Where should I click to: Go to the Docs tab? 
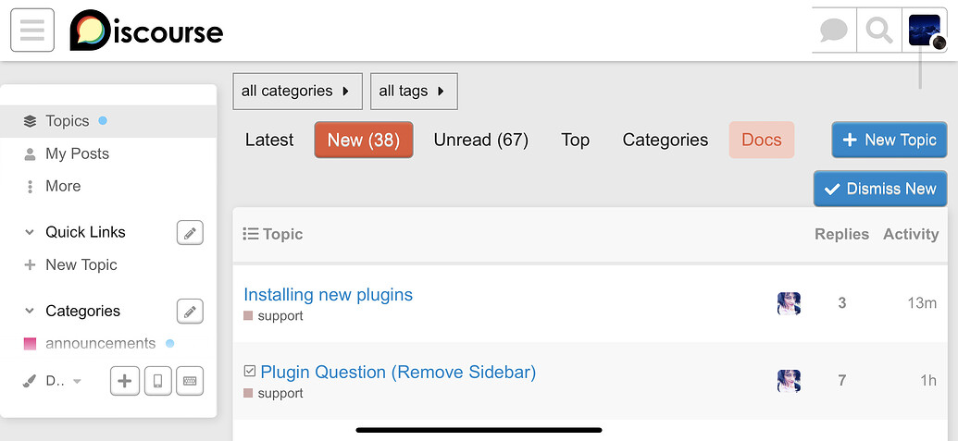coord(762,141)
